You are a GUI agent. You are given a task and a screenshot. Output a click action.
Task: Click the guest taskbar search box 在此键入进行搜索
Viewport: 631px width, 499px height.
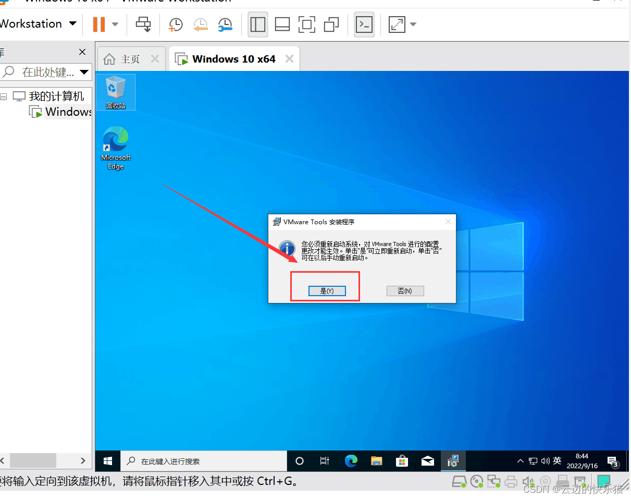(204, 461)
